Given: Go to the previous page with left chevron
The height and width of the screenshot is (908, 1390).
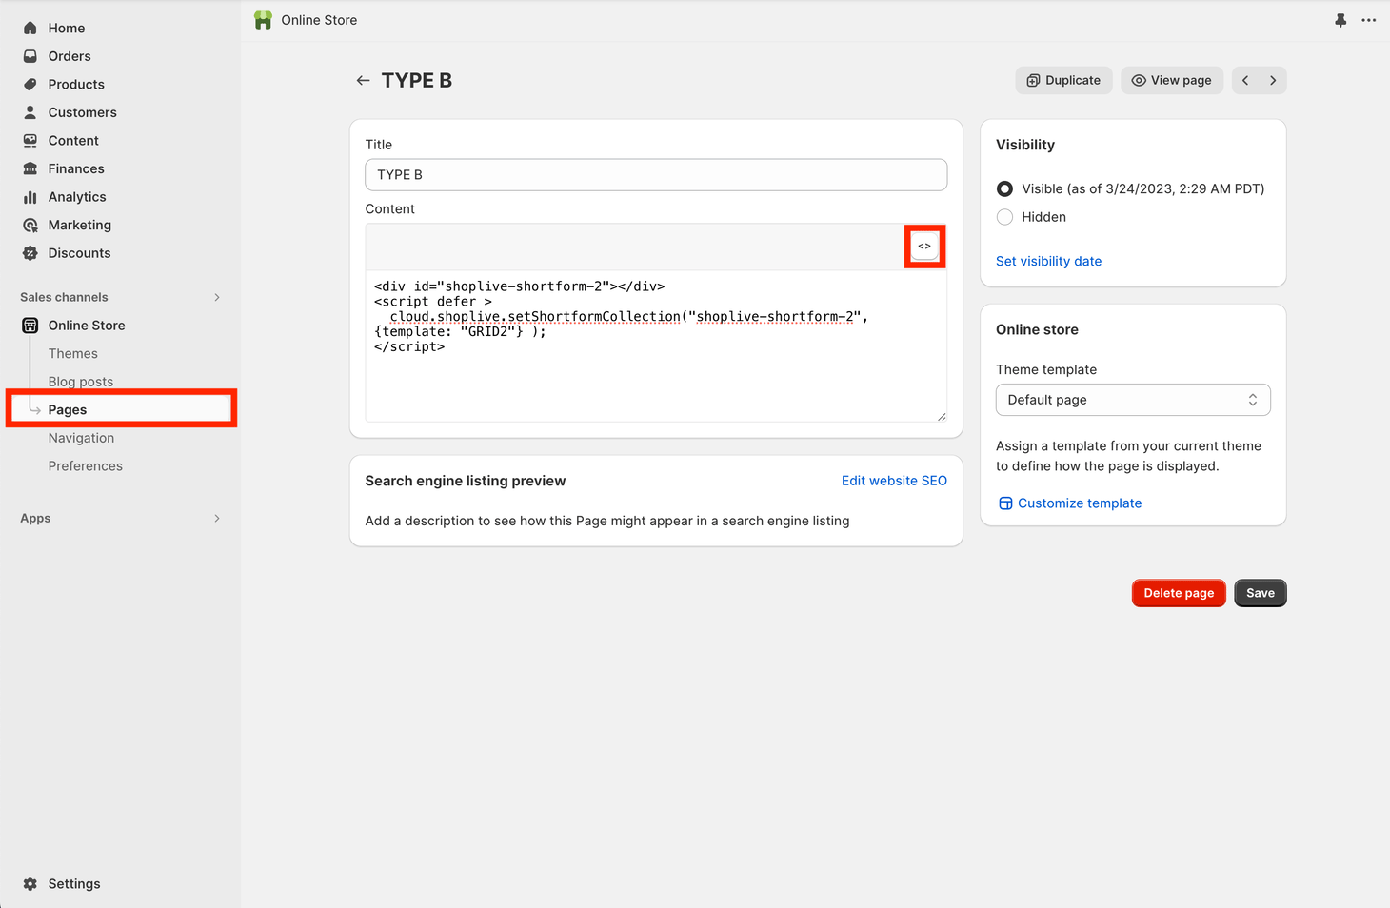Looking at the screenshot, I should (x=1245, y=81).
